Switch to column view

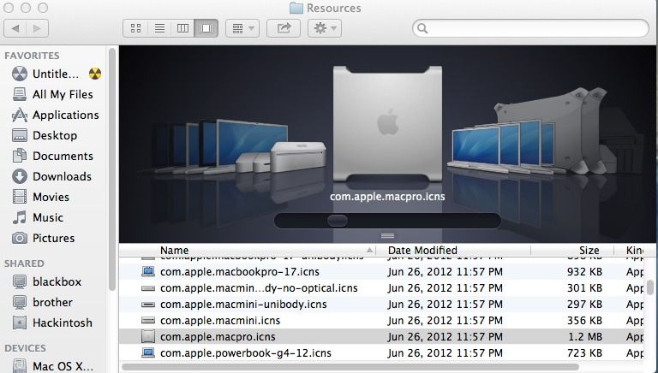tap(183, 28)
